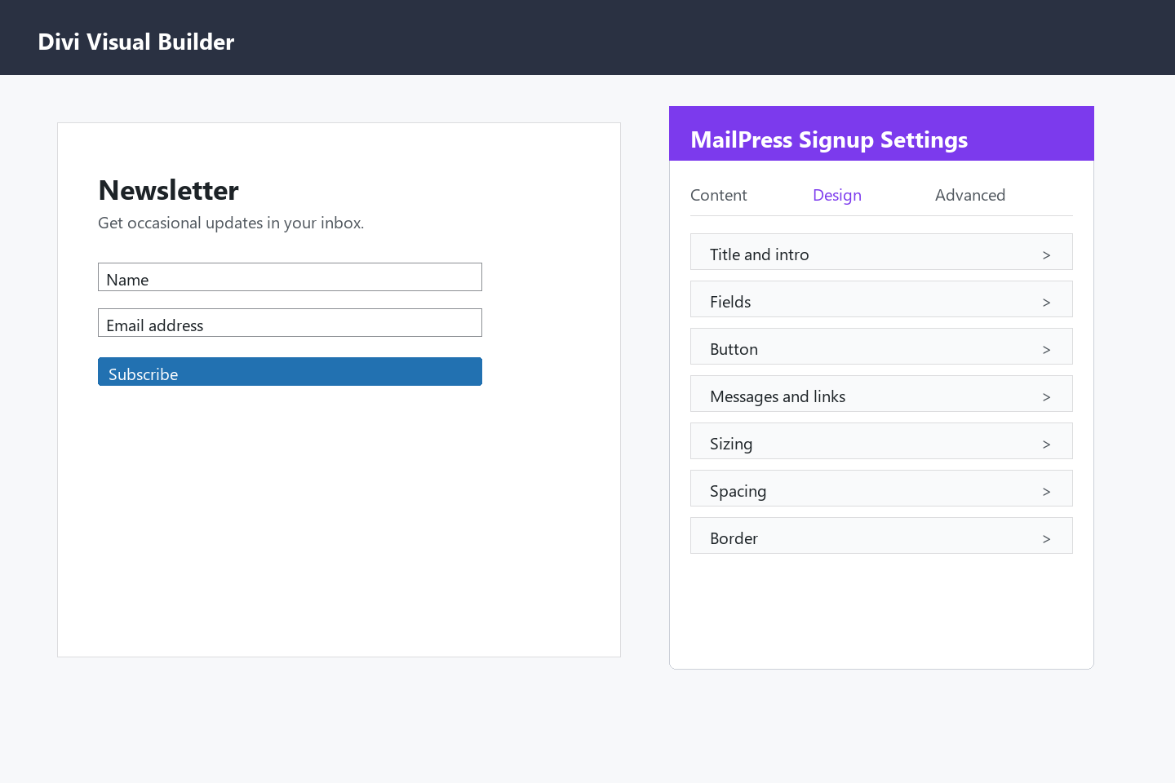The height and width of the screenshot is (783, 1175).
Task: Open the Advanced tab
Action: [x=969, y=195]
